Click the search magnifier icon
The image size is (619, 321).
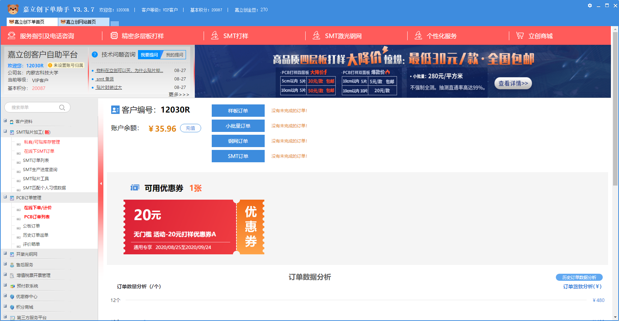pos(62,108)
